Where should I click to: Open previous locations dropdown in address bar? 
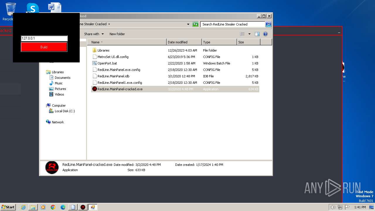point(188,24)
